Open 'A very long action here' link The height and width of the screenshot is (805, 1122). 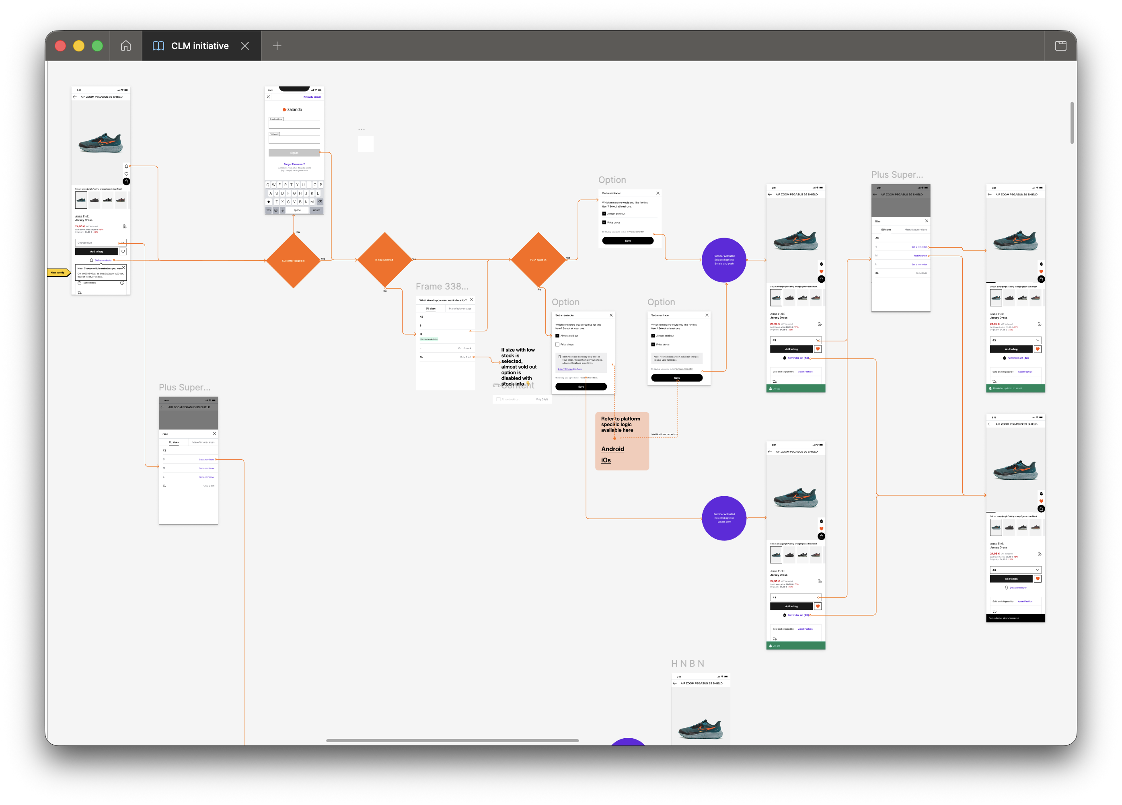570,369
